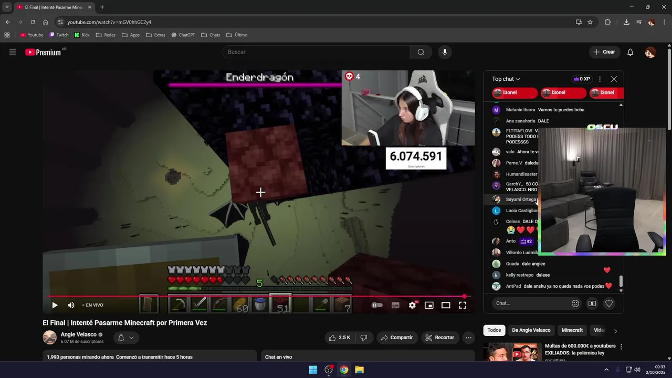Open a new Chrome tab
672x378 pixels.
102,7
